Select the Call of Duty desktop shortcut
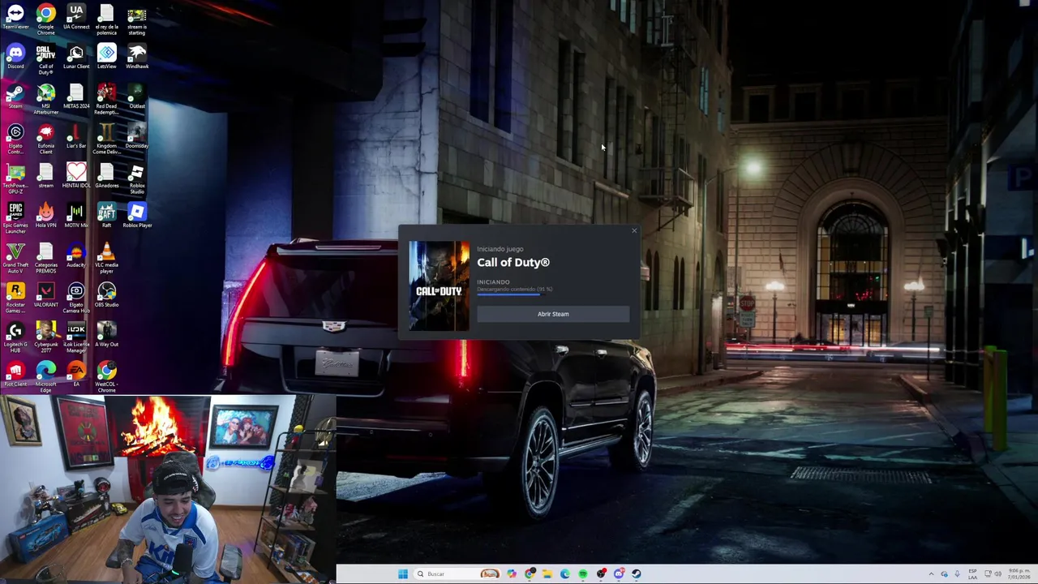Viewport: 1038px width, 584px height. tap(45, 59)
